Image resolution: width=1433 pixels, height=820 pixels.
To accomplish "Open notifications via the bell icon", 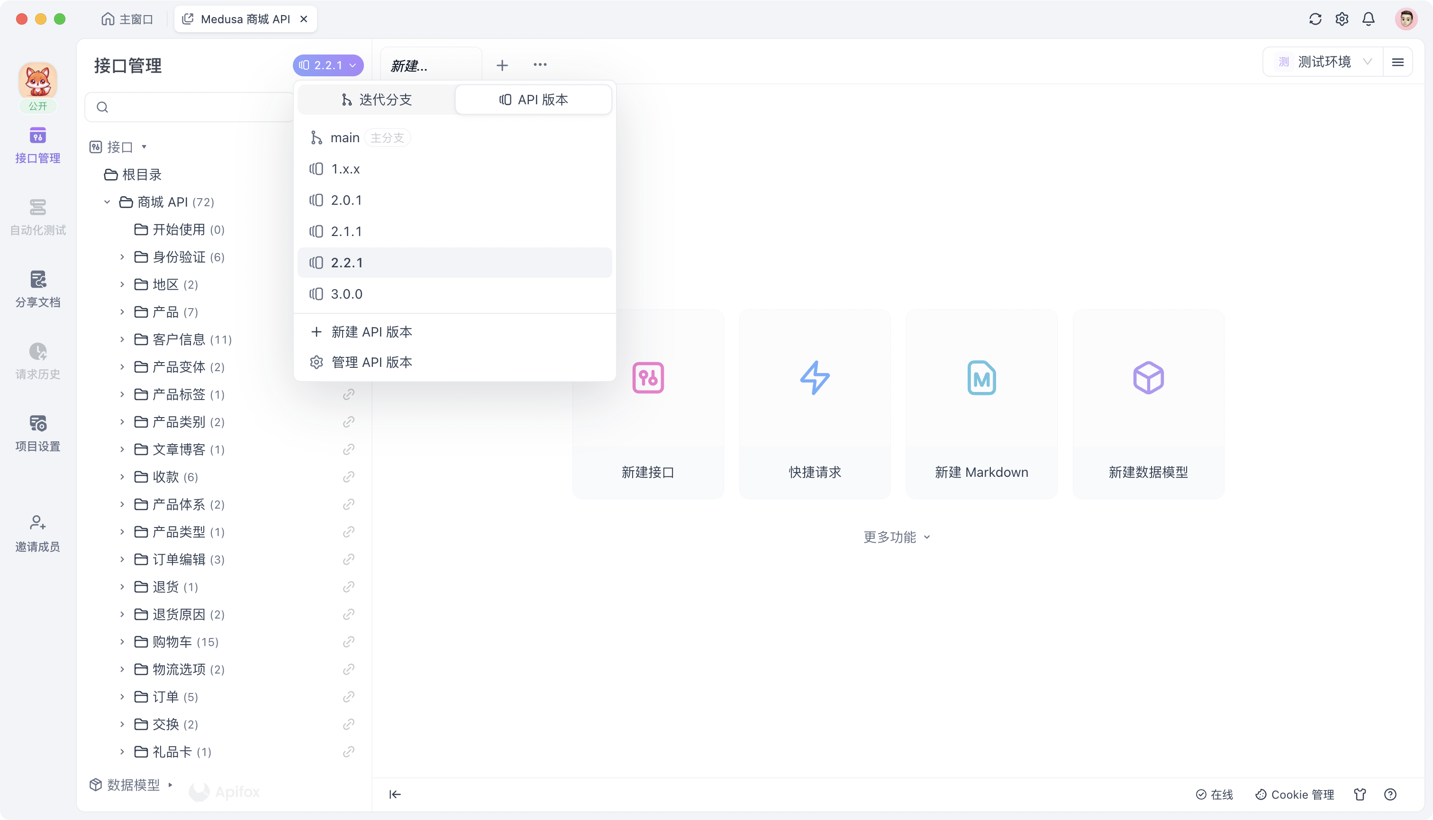I will tap(1368, 18).
